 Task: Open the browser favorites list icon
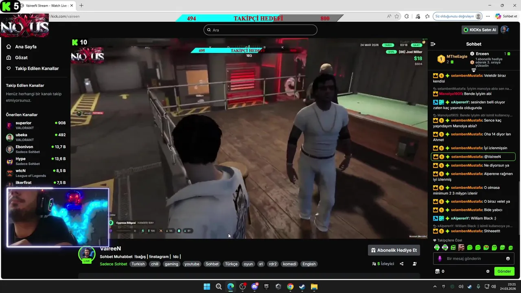427,16
